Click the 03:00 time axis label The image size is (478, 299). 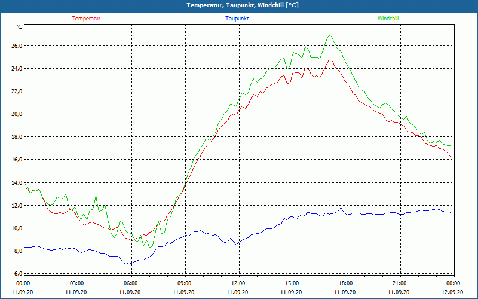point(77,283)
